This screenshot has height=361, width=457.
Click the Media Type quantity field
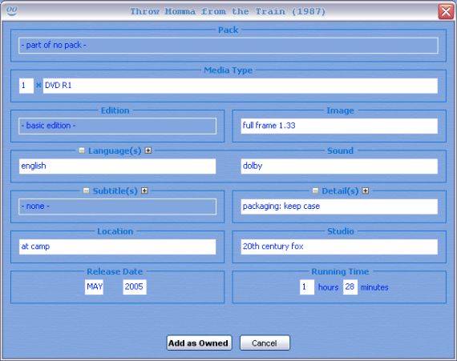point(26,86)
